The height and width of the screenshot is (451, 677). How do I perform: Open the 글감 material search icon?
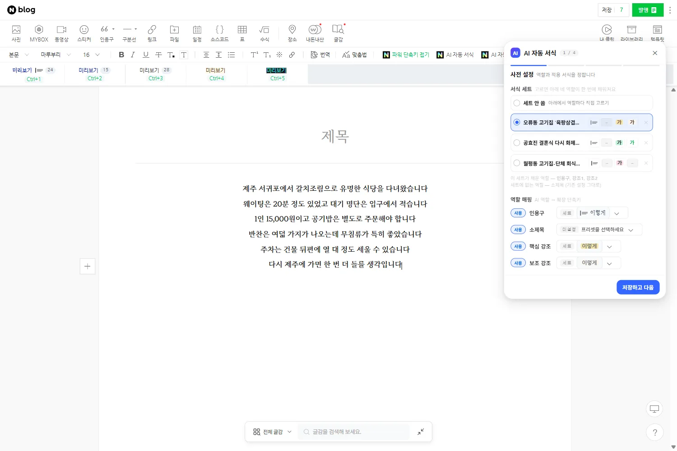click(x=338, y=33)
